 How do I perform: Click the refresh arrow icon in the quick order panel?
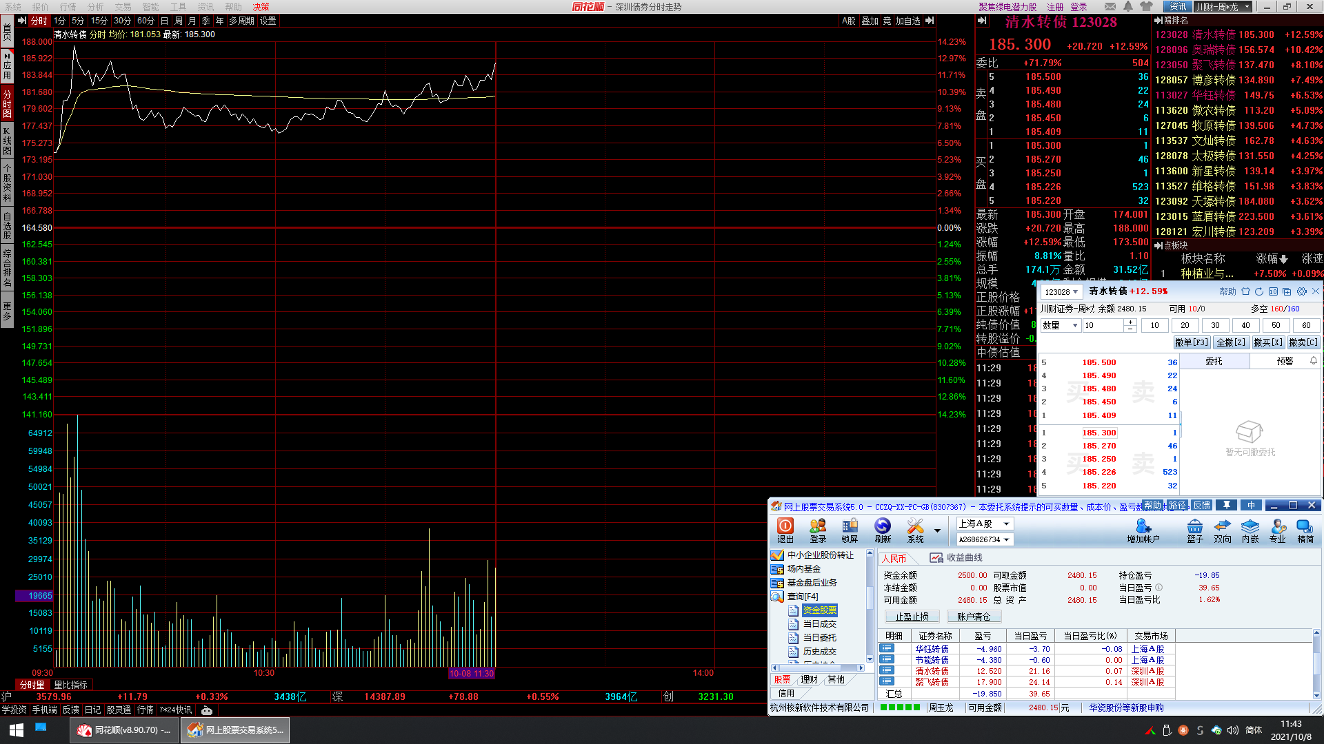click(x=1259, y=291)
